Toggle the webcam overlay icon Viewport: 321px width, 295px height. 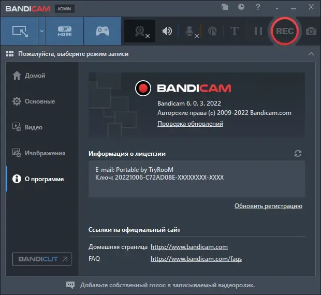140,31
